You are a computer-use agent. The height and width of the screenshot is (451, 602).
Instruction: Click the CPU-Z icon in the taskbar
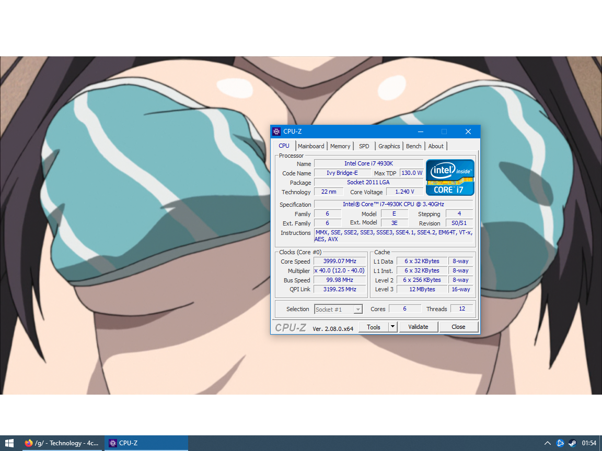point(112,443)
